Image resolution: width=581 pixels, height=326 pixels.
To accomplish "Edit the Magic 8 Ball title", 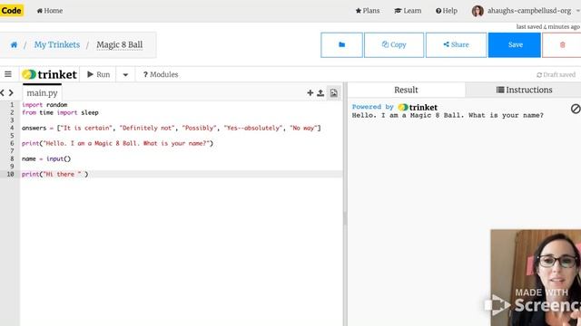I will click(x=119, y=44).
